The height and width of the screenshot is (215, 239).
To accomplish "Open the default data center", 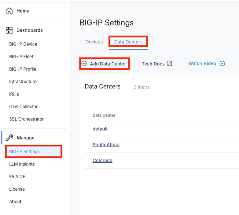I will [x=100, y=129].
